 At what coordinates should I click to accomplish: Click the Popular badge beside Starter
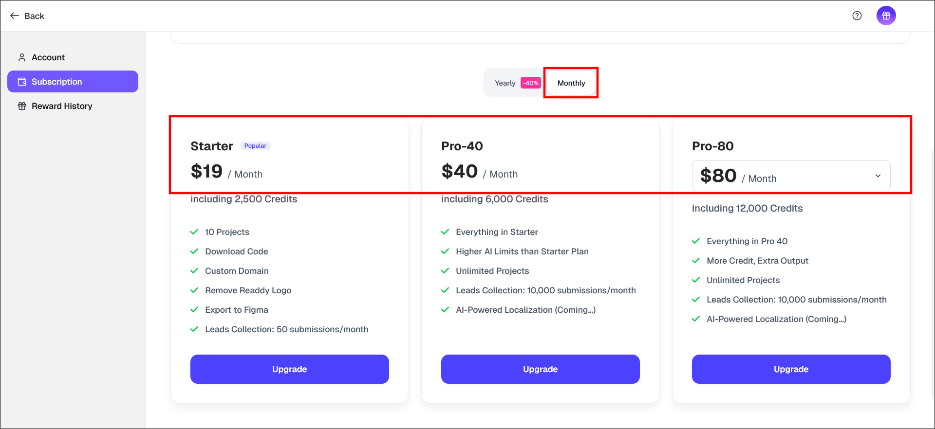click(x=255, y=146)
